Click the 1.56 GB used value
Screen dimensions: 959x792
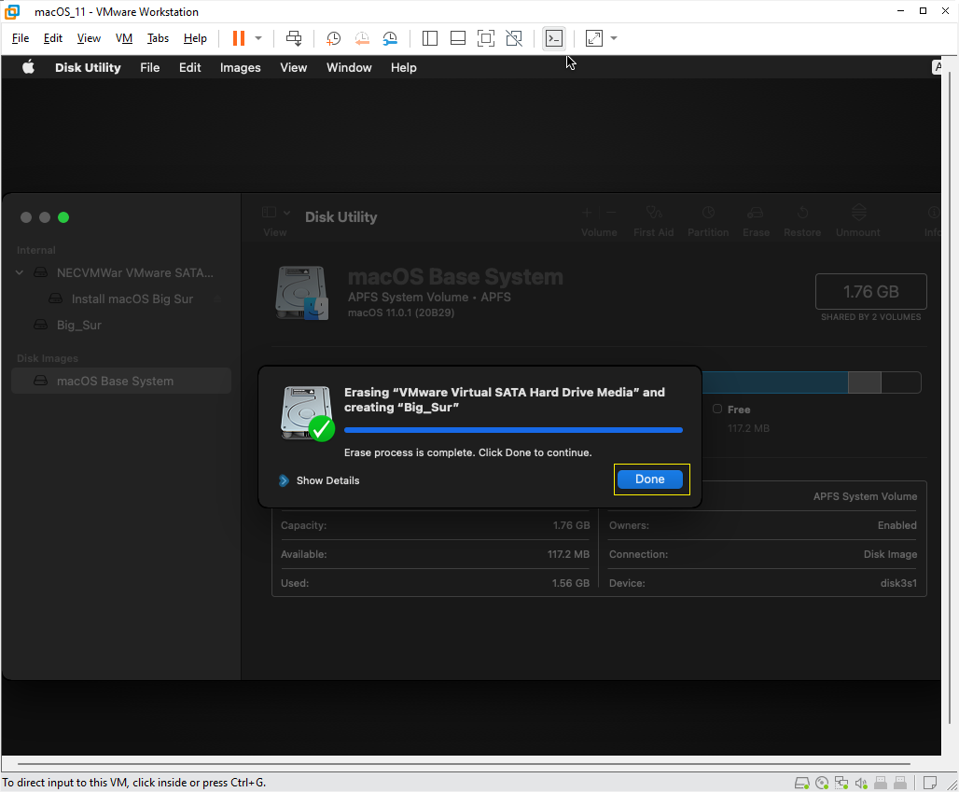[571, 583]
